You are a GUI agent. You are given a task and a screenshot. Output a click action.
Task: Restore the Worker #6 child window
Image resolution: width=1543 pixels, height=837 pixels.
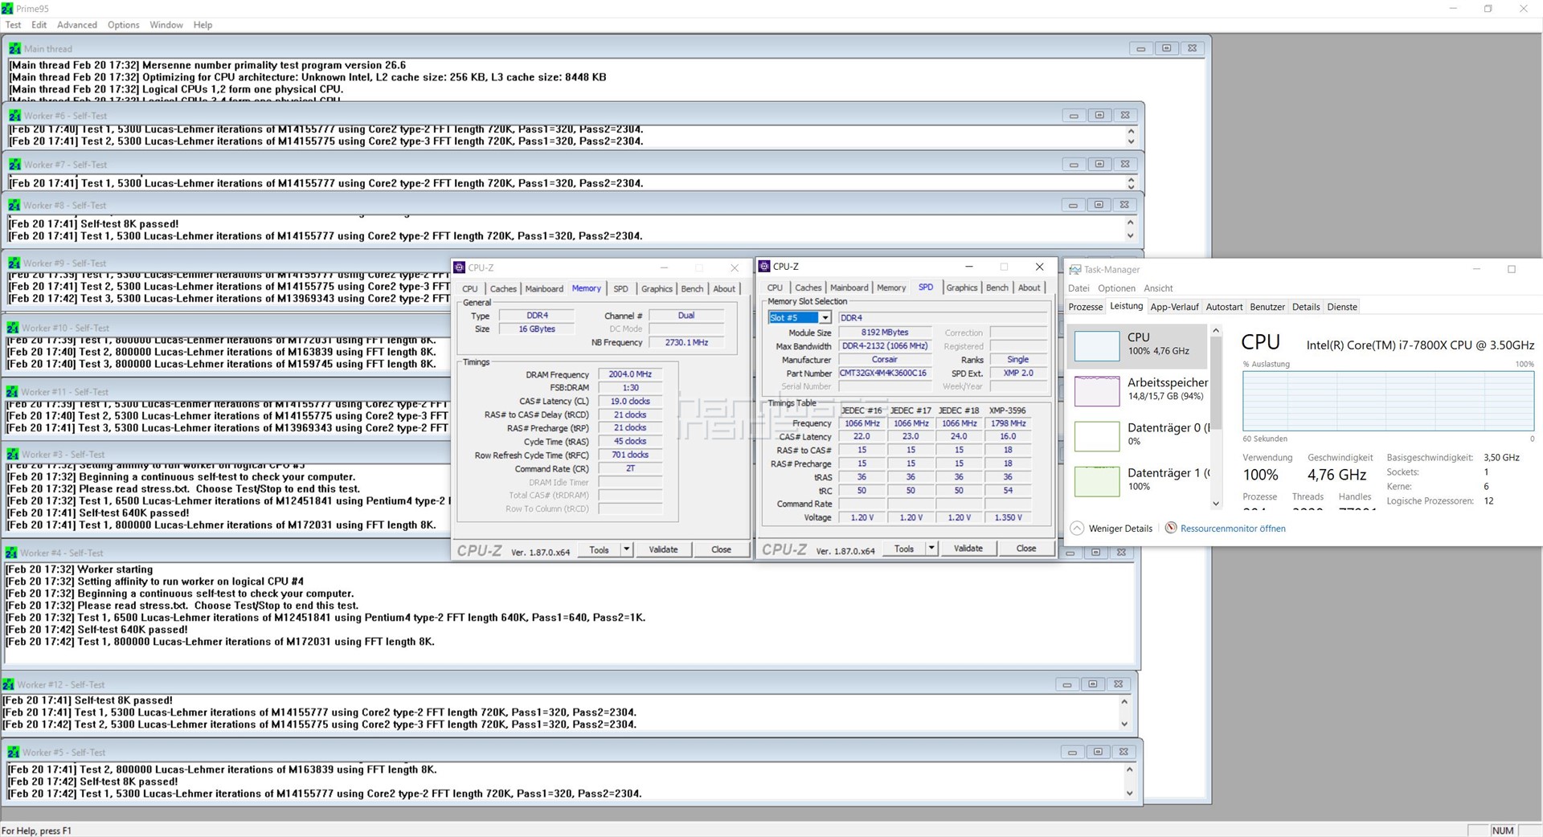tap(1099, 115)
